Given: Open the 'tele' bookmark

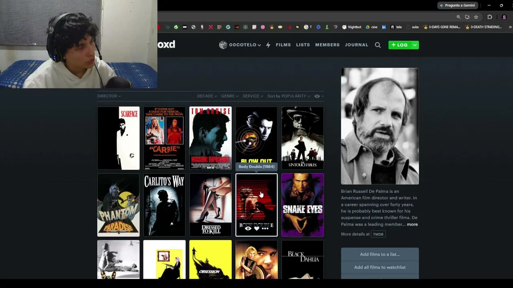Looking at the screenshot, I should pyautogui.click(x=396, y=27).
